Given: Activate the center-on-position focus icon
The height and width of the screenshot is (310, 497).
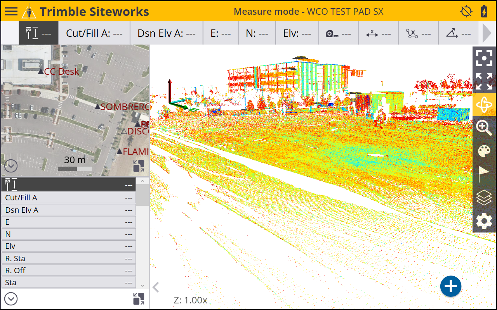Looking at the screenshot, I should [484, 59].
